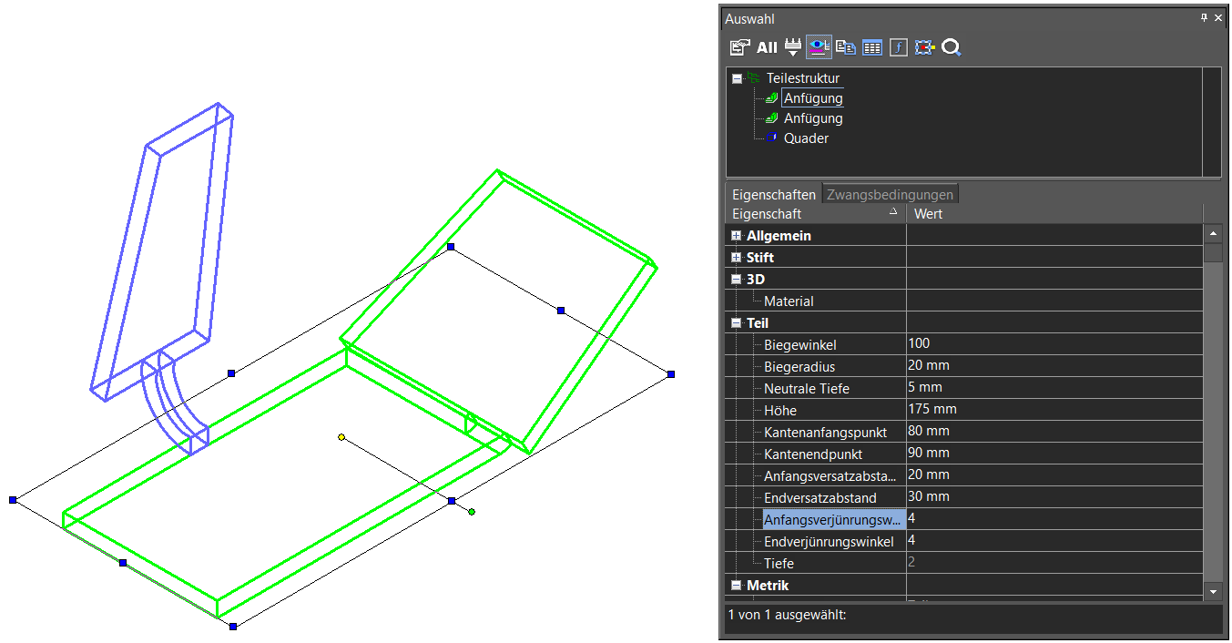Edit the Biegeradius value 20 mm
Image resolution: width=1232 pixels, height=643 pixels.
[1054, 366]
